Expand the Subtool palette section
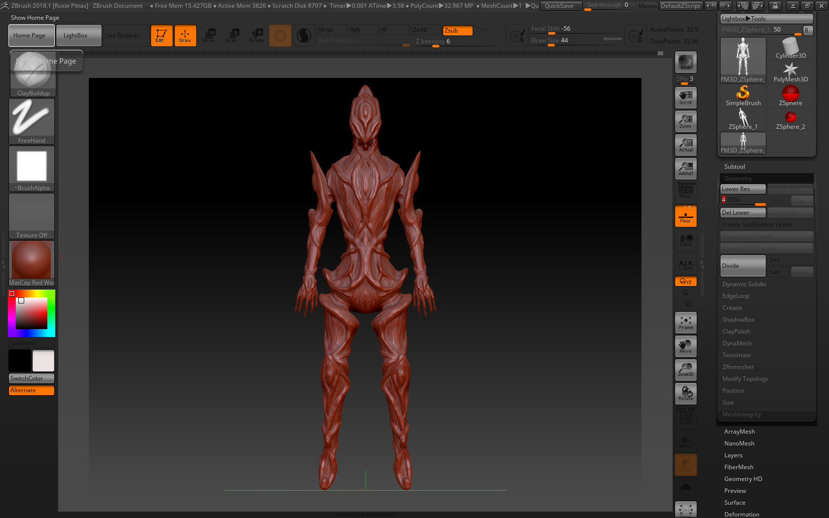Viewport: 829px width, 518px height. (735, 167)
